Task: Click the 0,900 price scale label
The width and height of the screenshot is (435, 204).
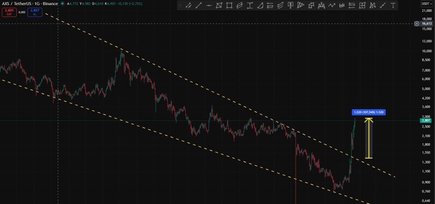Action: tap(427, 182)
